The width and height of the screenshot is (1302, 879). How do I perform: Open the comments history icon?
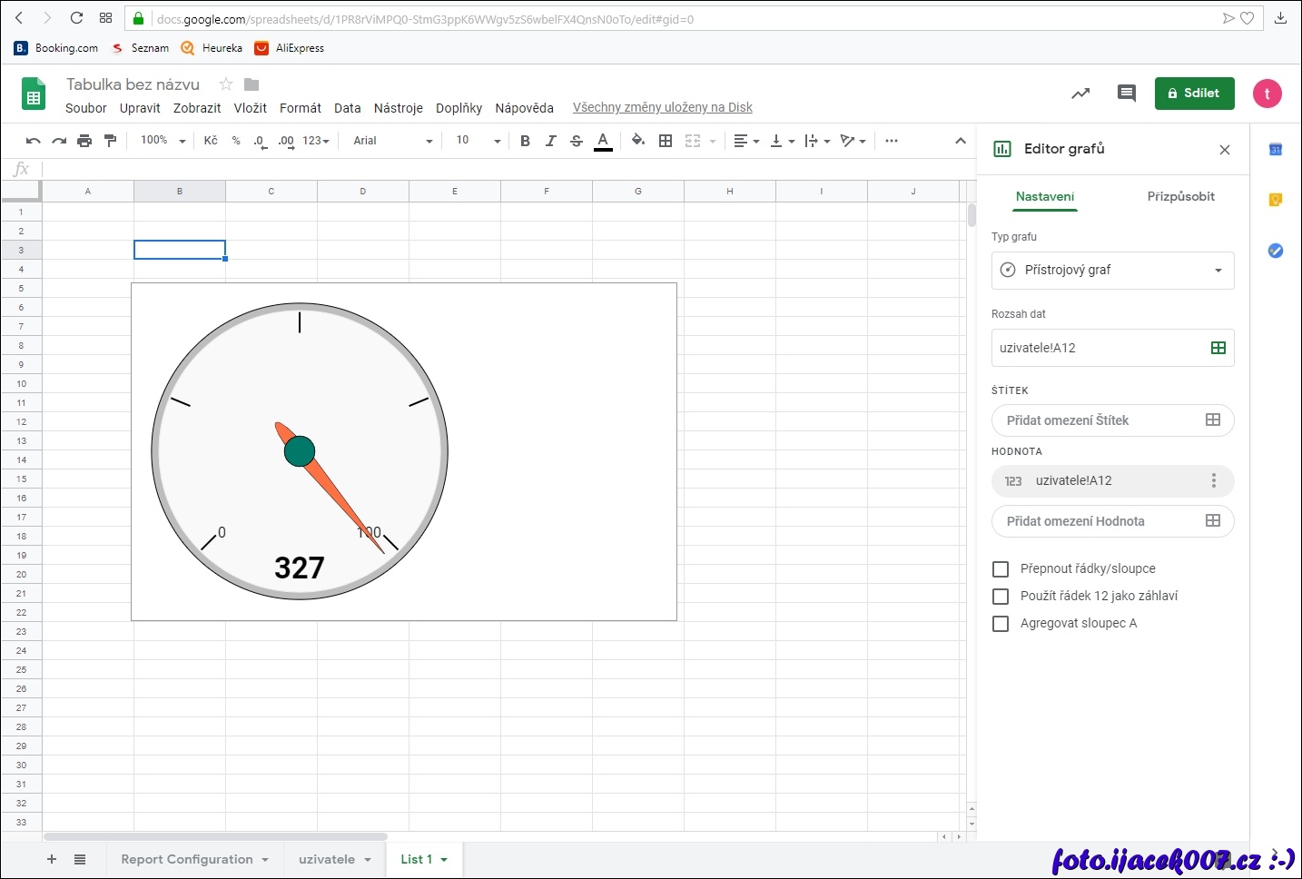click(x=1126, y=94)
